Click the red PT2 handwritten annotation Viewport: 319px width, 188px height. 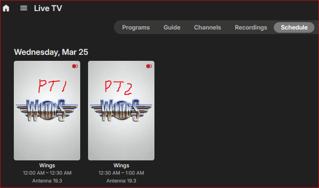tap(118, 88)
